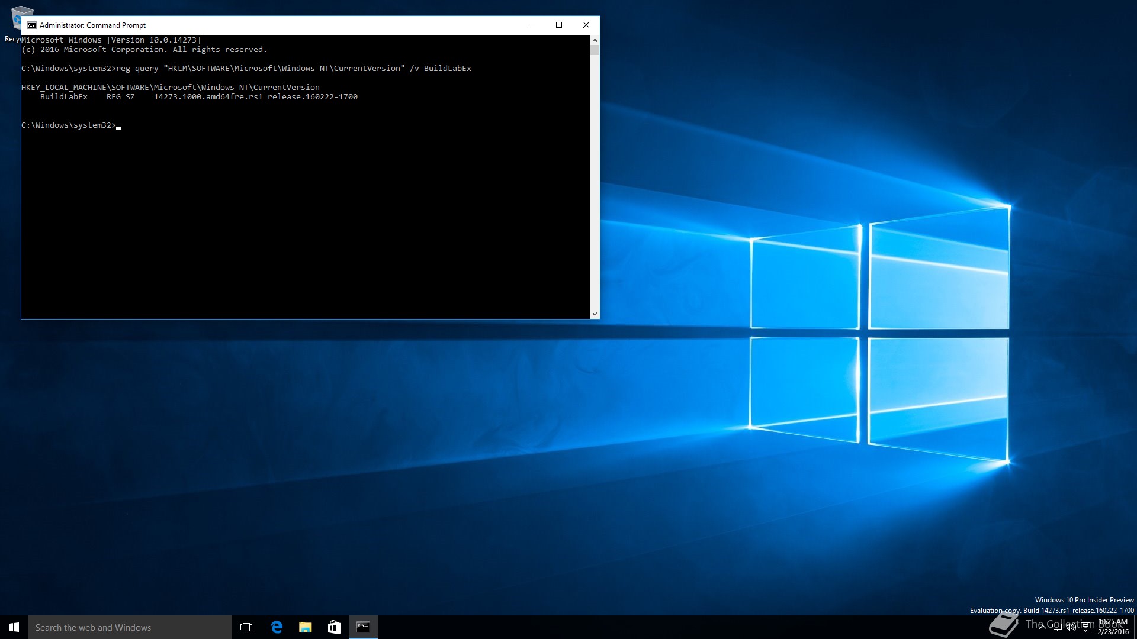Screen dimensions: 1137x639
Task: Open Task View from the taskbar
Action: click(x=246, y=627)
